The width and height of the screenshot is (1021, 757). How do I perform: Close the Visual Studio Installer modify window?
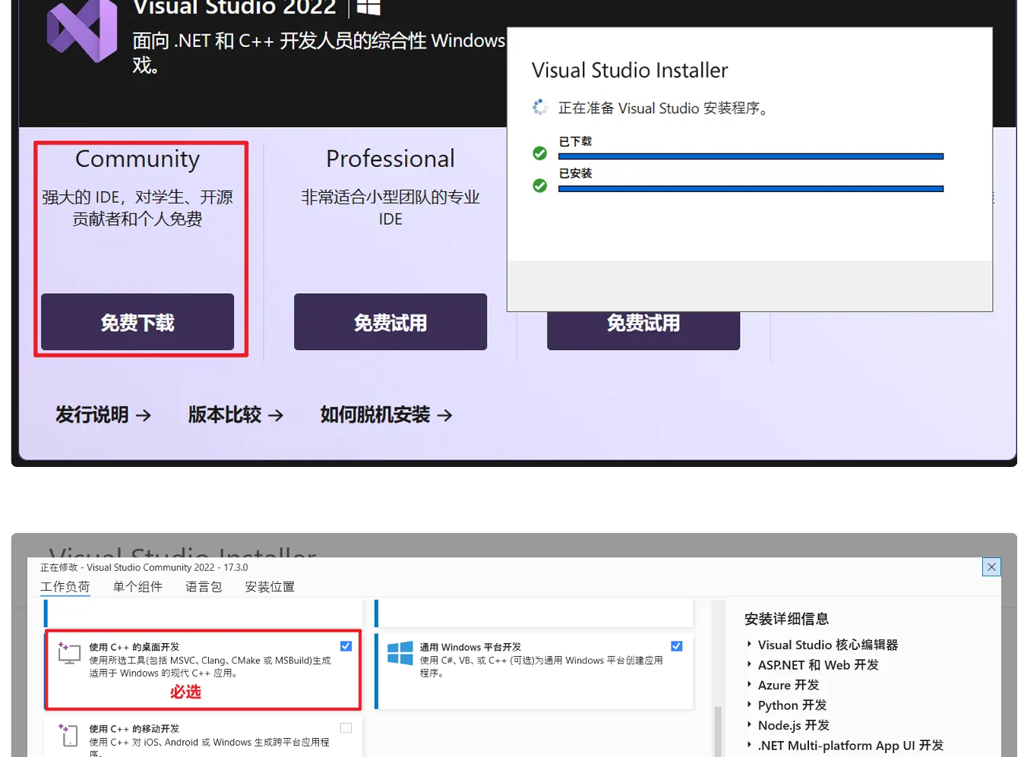[991, 567]
